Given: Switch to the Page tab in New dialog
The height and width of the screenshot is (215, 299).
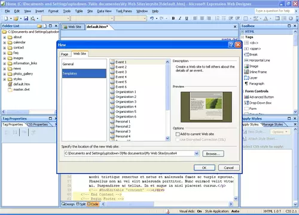Looking at the screenshot, I should (65, 54).
